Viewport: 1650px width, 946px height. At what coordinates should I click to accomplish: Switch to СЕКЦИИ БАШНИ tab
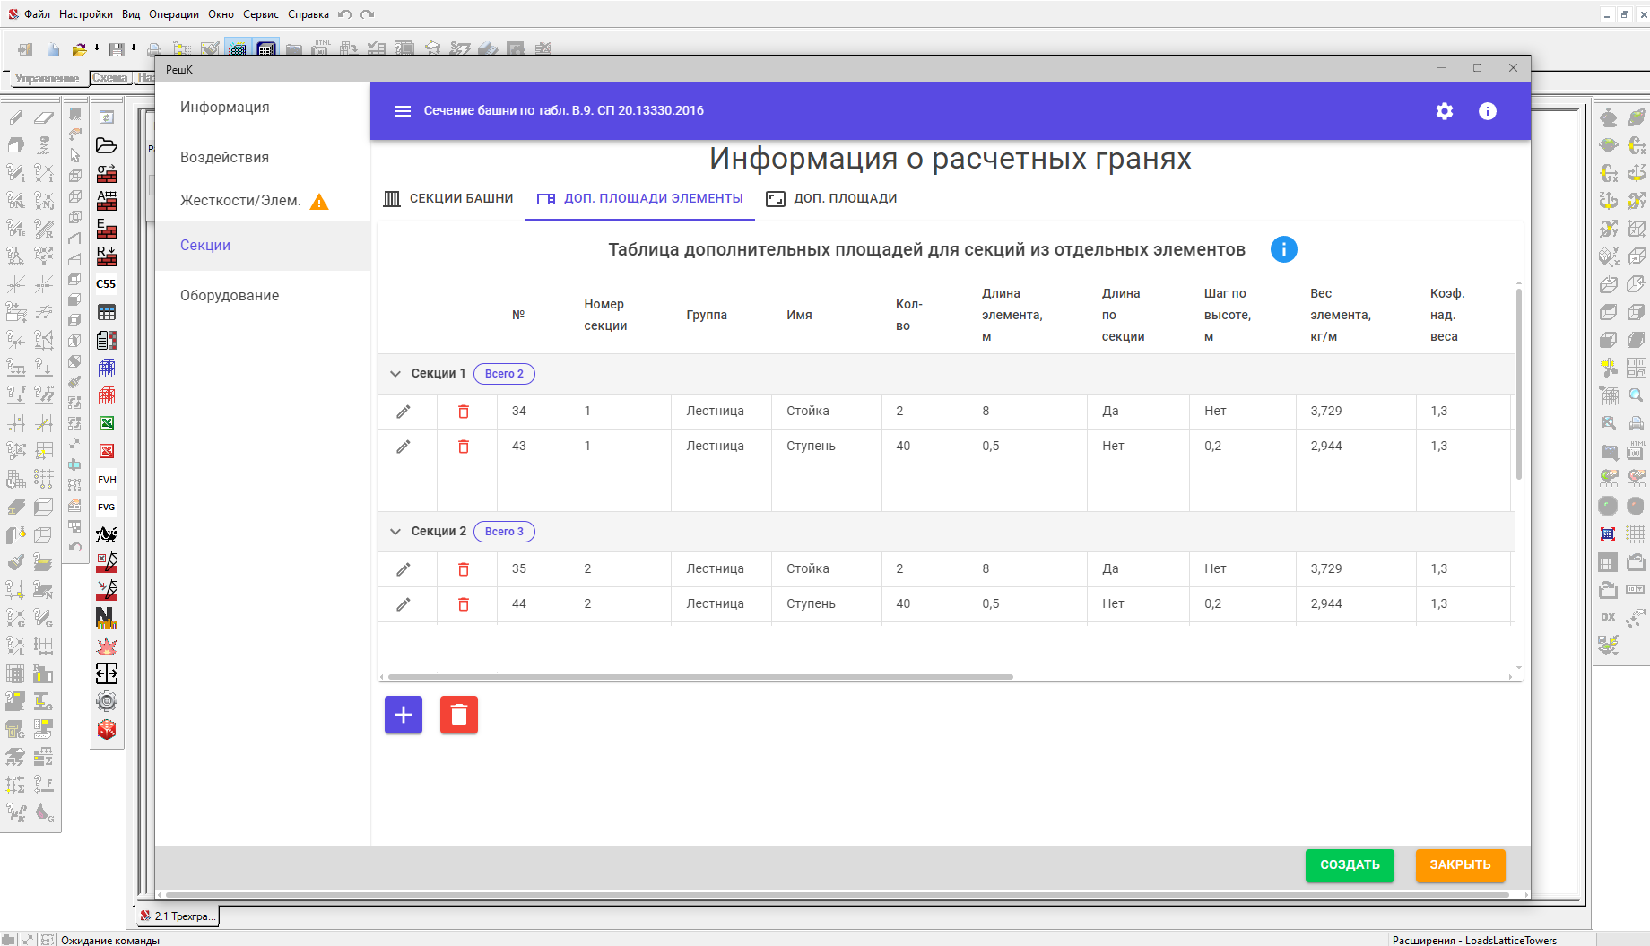(448, 198)
